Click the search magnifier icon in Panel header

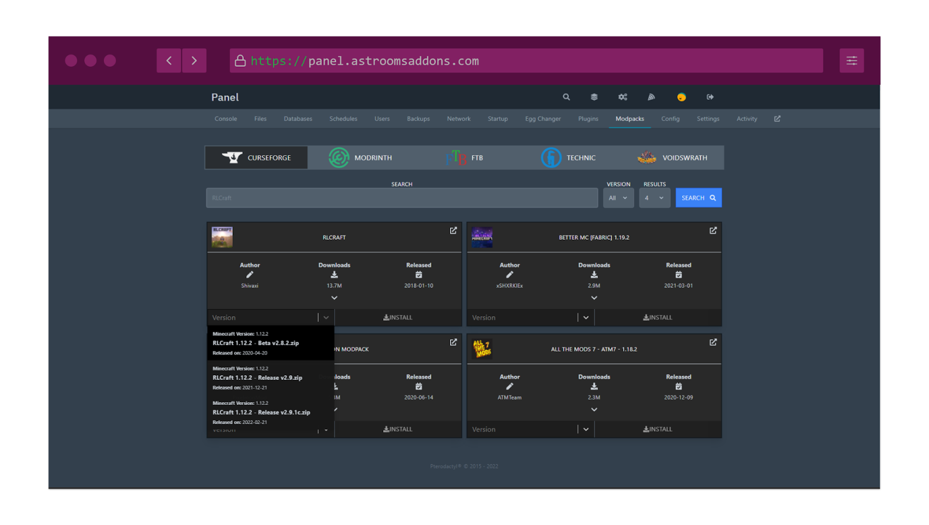[566, 97]
